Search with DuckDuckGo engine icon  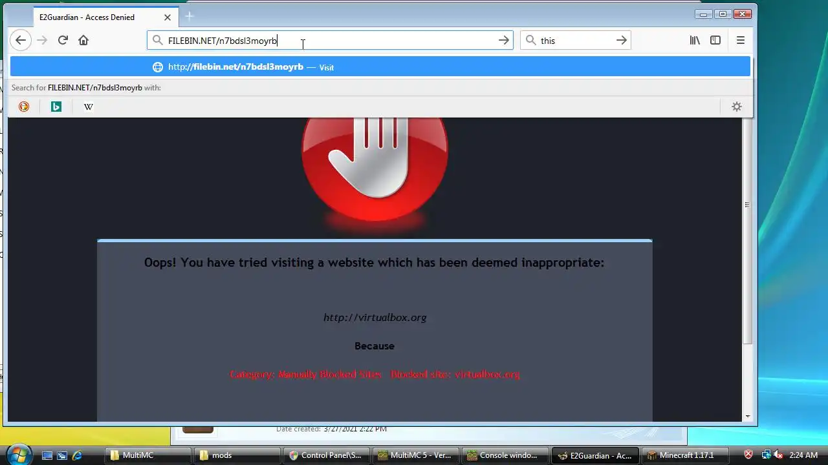click(x=24, y=107)
